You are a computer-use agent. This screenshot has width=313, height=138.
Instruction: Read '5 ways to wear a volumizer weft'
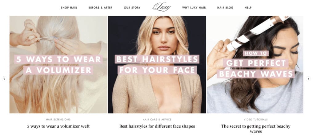(x=58, y=126)
